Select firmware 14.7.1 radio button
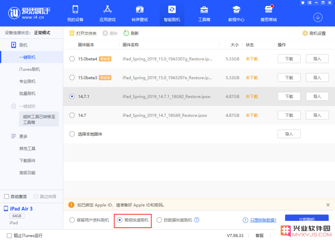 [x=72, y=96]
